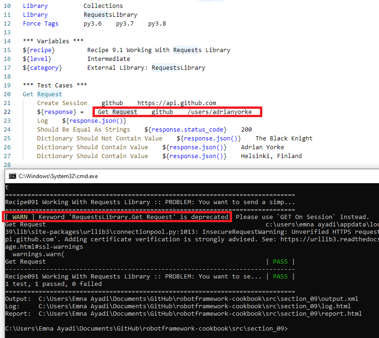Image resolution: width=379 pixels, height=338 pixels.
Task: Click 'RequestsLibrary' on the line 11 Library row
Action: [x=111, y=15]
